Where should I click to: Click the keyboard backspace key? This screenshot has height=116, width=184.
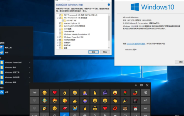click(145, 92)
